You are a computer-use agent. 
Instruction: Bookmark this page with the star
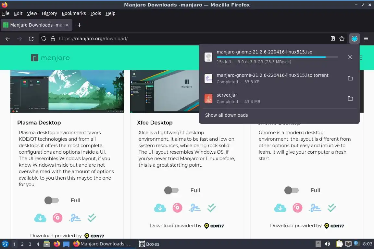coord(342,39)
